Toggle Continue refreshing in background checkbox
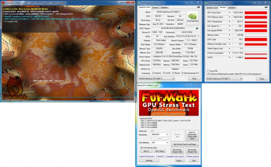 click(208, 74)
